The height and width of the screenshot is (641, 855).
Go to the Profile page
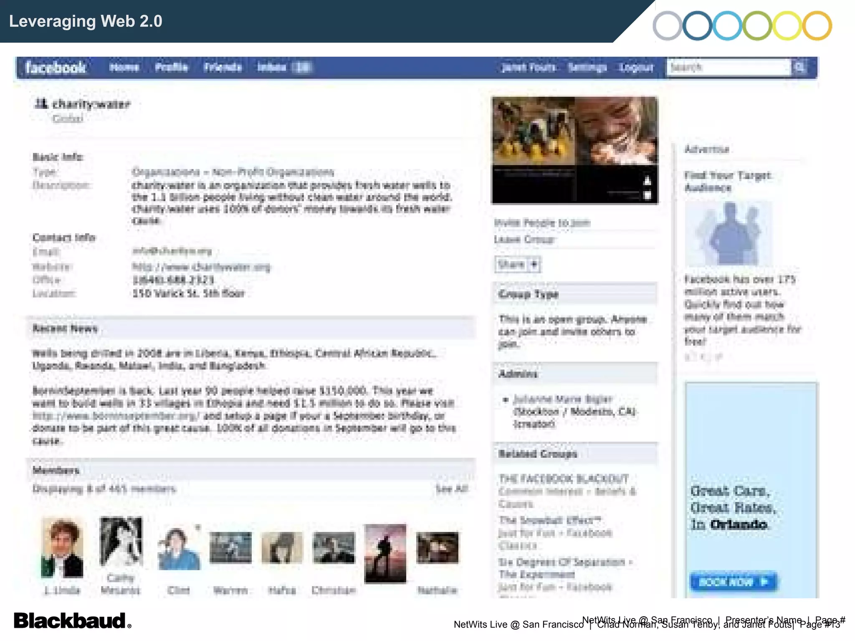(x=172, y=67)
